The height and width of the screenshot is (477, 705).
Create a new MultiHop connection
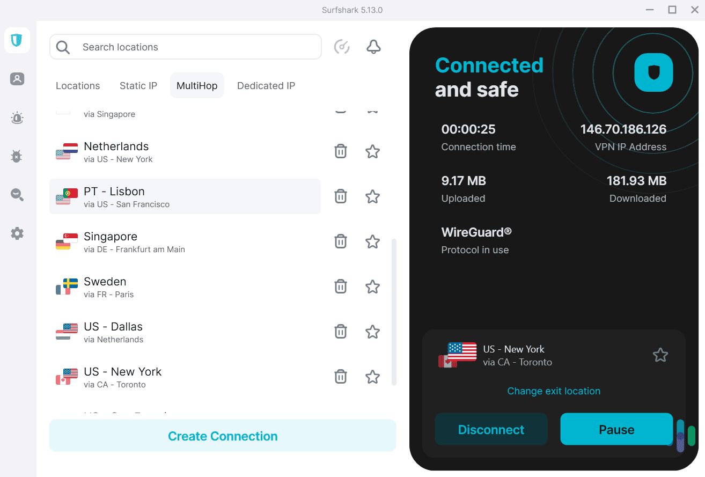(223, 435)
